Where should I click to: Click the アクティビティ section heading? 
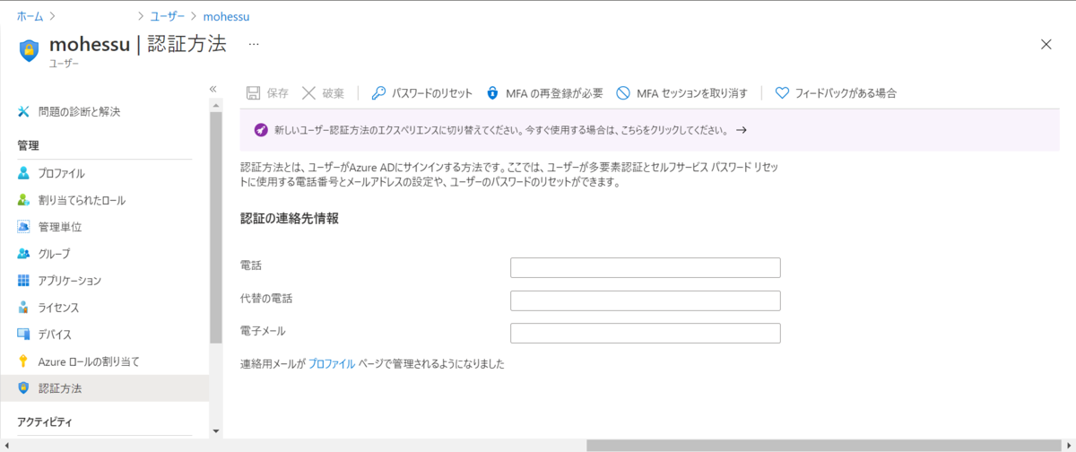[44, 422]
